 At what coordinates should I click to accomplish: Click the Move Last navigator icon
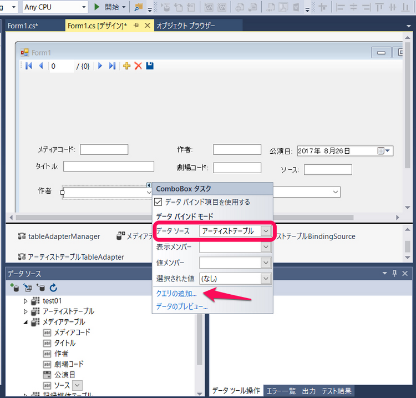(112, 66)
